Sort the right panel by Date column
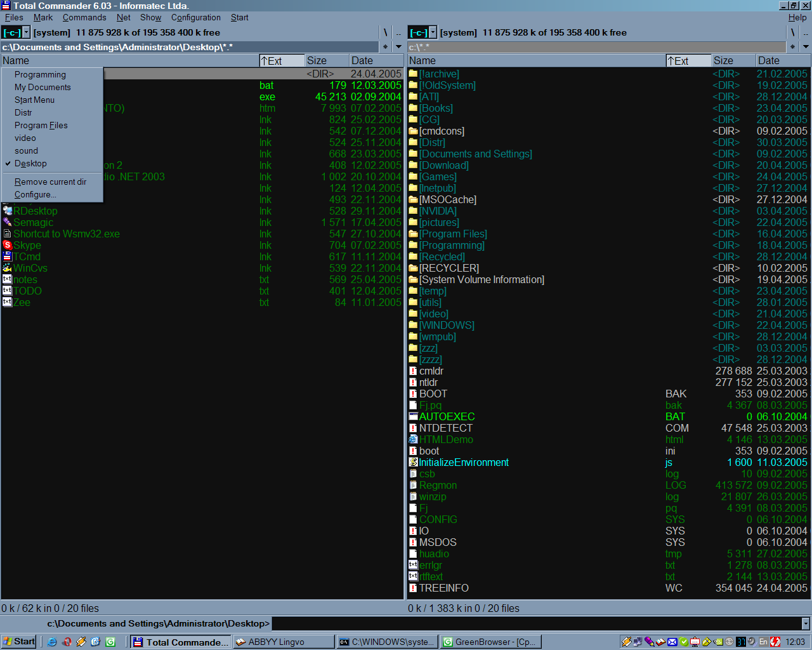 tap(783, 61)
